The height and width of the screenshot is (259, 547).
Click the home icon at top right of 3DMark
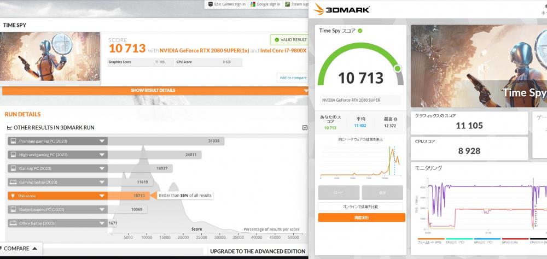[x=545, y=5]
